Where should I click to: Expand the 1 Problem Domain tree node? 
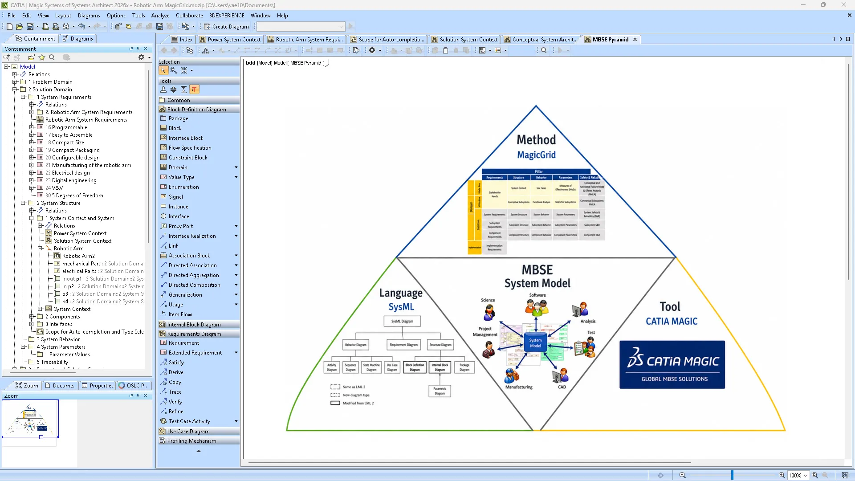tap(14, 82)
